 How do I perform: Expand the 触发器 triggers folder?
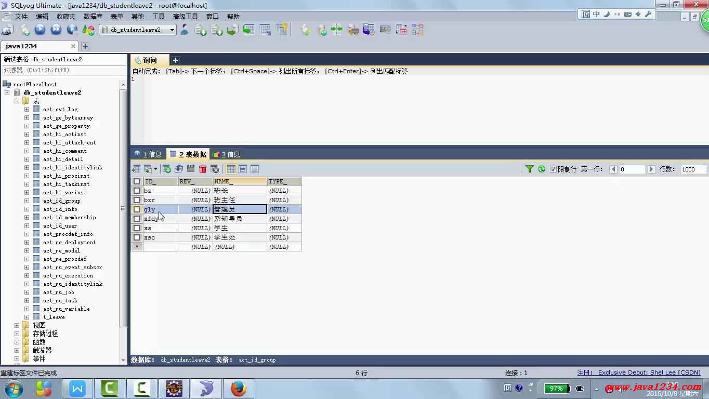17,350
